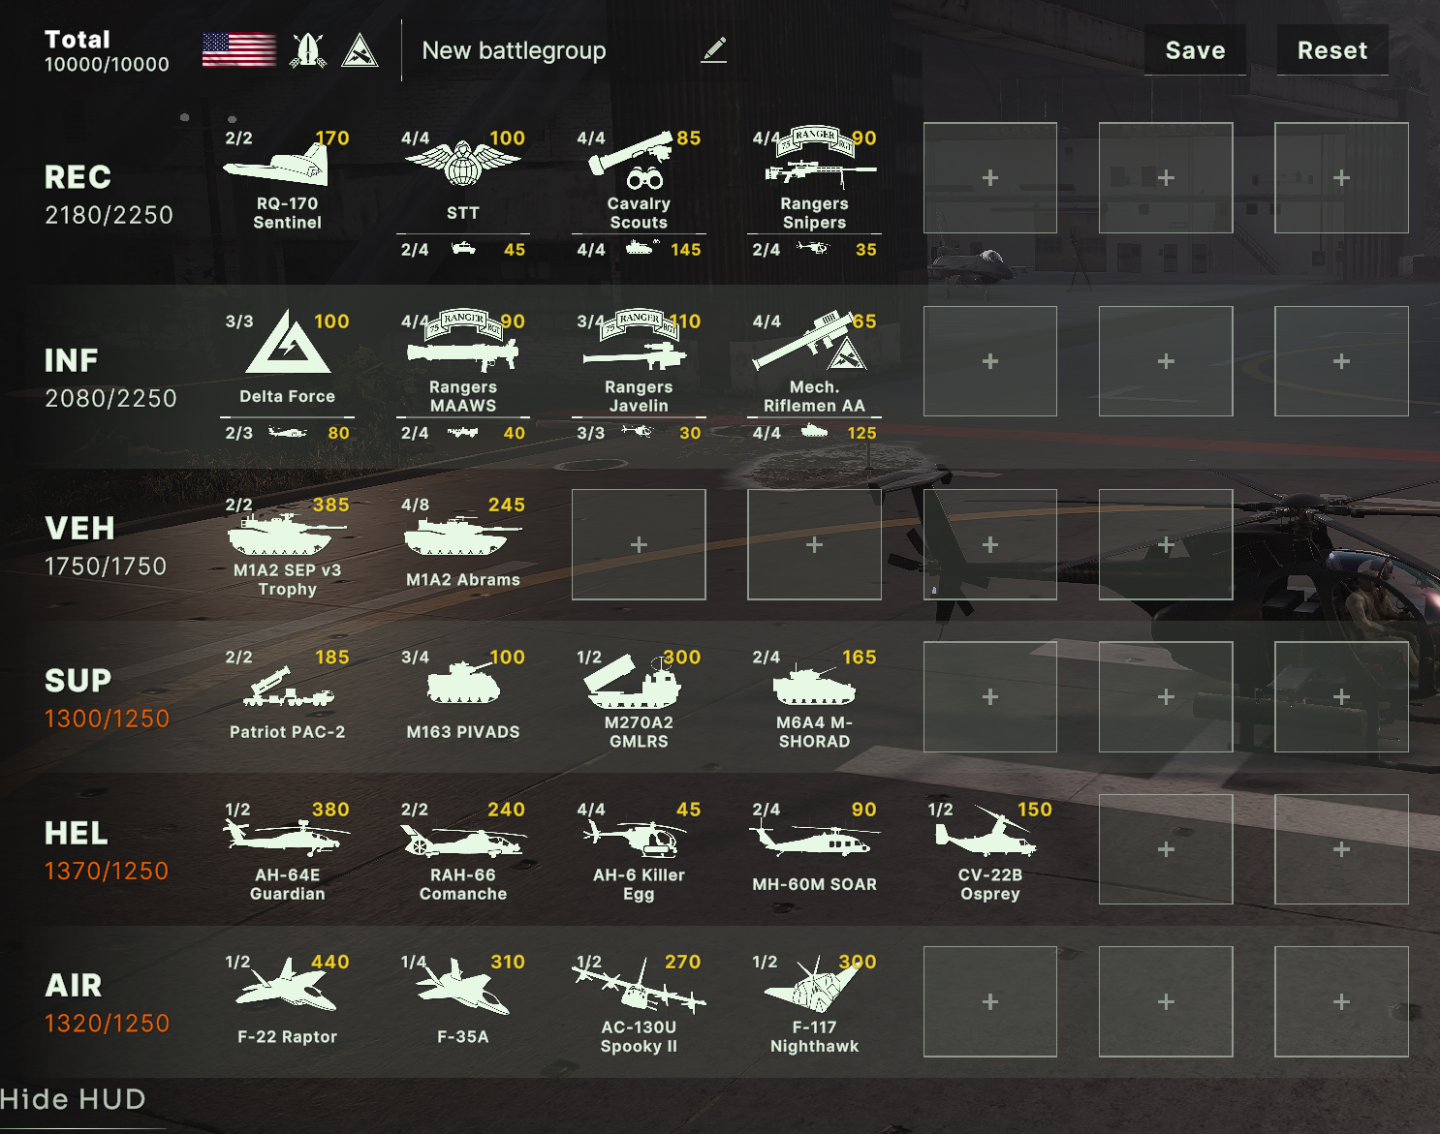
Task: Select the F-22 Raptor jet
Action: point(288,1001)
